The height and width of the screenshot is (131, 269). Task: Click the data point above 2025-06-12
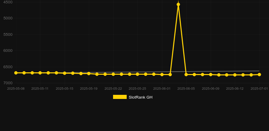(x=235, y=75)
